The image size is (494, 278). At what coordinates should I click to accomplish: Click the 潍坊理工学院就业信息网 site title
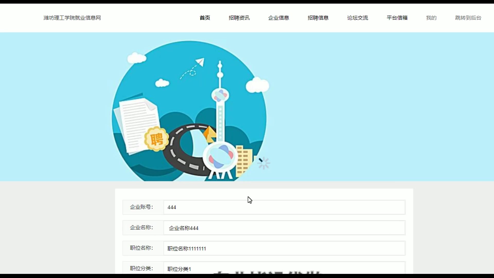tap(72, 18)
